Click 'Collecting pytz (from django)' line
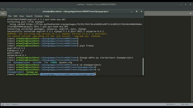This screenshot has width=193, height=108. [25, 22]
